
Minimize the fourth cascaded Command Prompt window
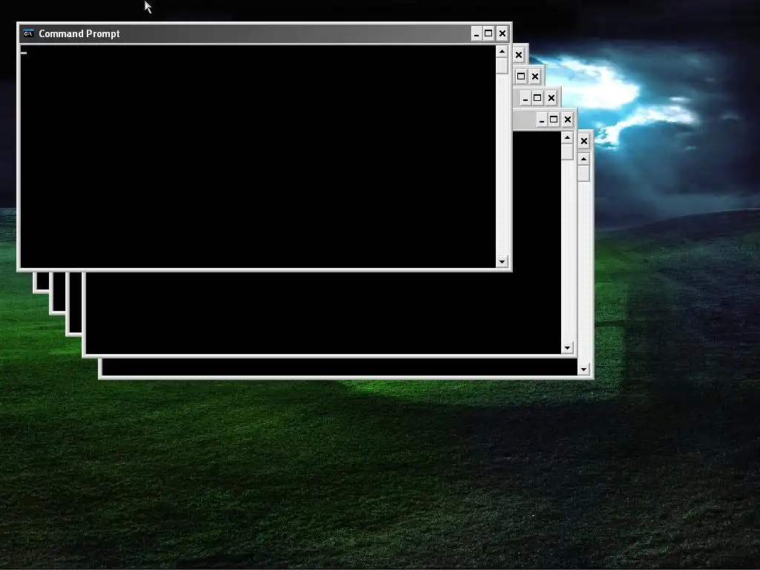tap(525, 98)
